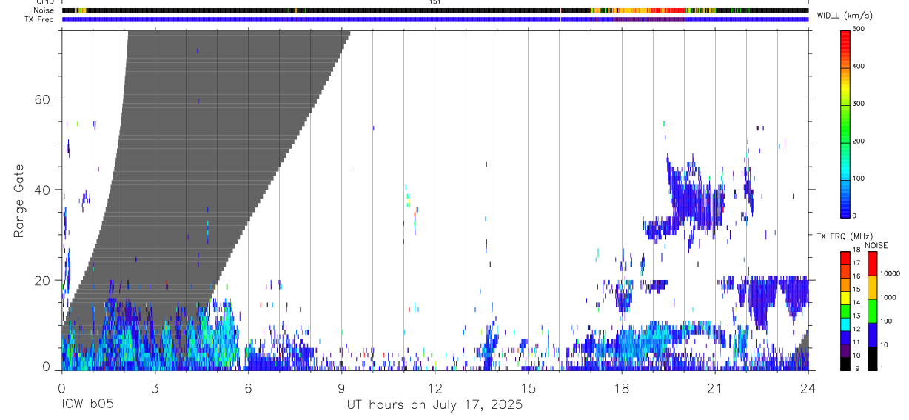Click the 500 tick on width colorbar
Viewport: 909px width, 420px height.
859,29
